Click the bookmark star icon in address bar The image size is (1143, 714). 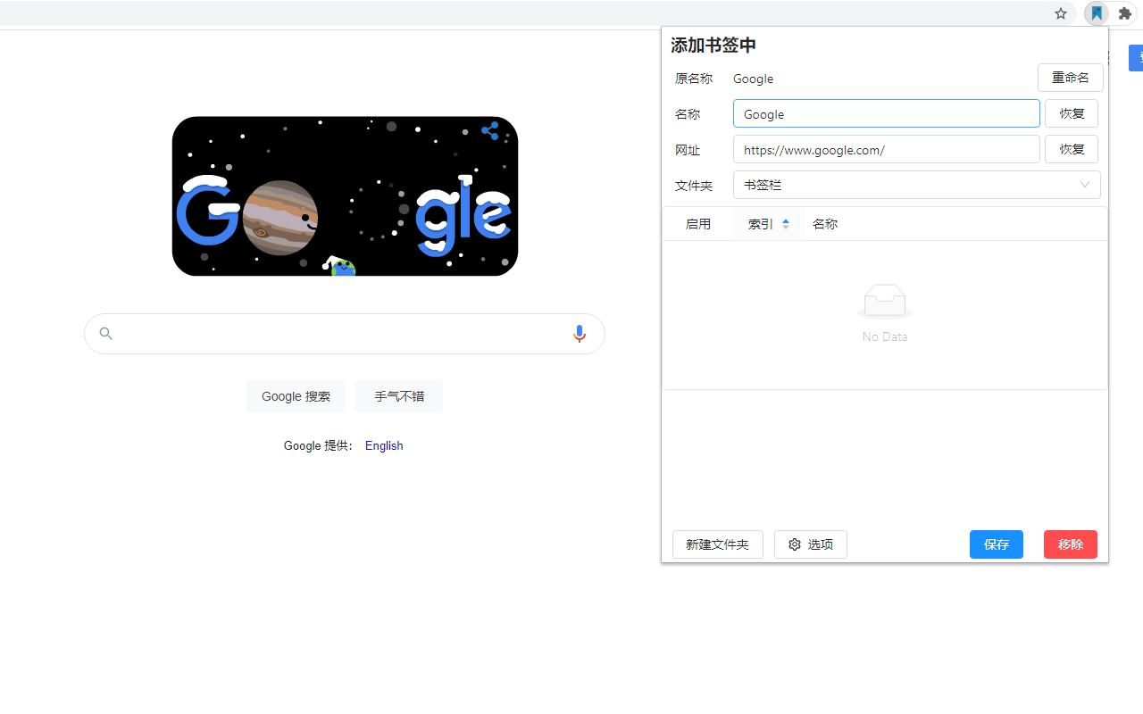click(1061, 13)
